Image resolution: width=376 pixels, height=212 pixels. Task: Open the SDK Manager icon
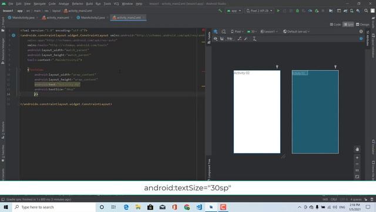pos(358,11)
